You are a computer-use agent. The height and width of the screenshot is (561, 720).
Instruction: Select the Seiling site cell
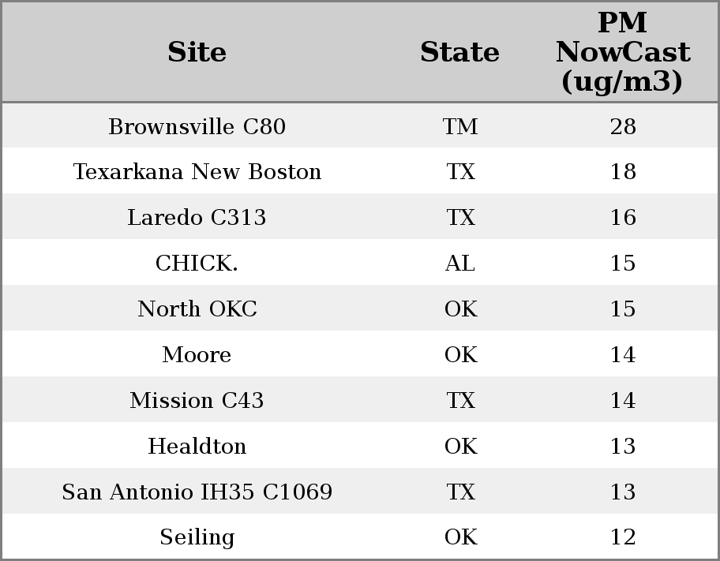coord(197,537)
